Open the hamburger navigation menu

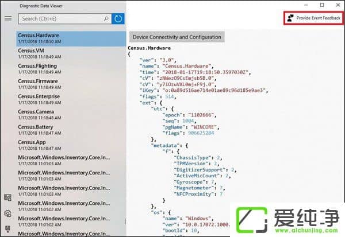pyautogui.click(x=8, y=18)
